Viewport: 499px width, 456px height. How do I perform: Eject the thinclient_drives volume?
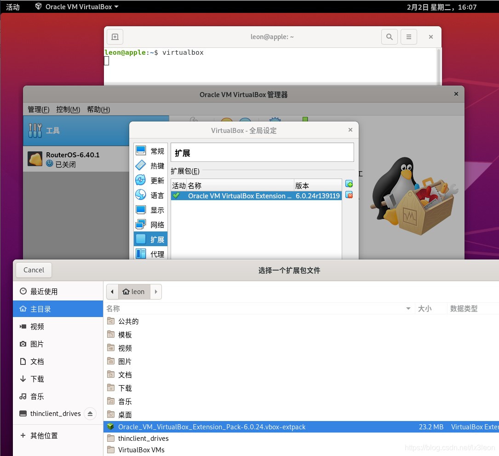click(90, 414)
